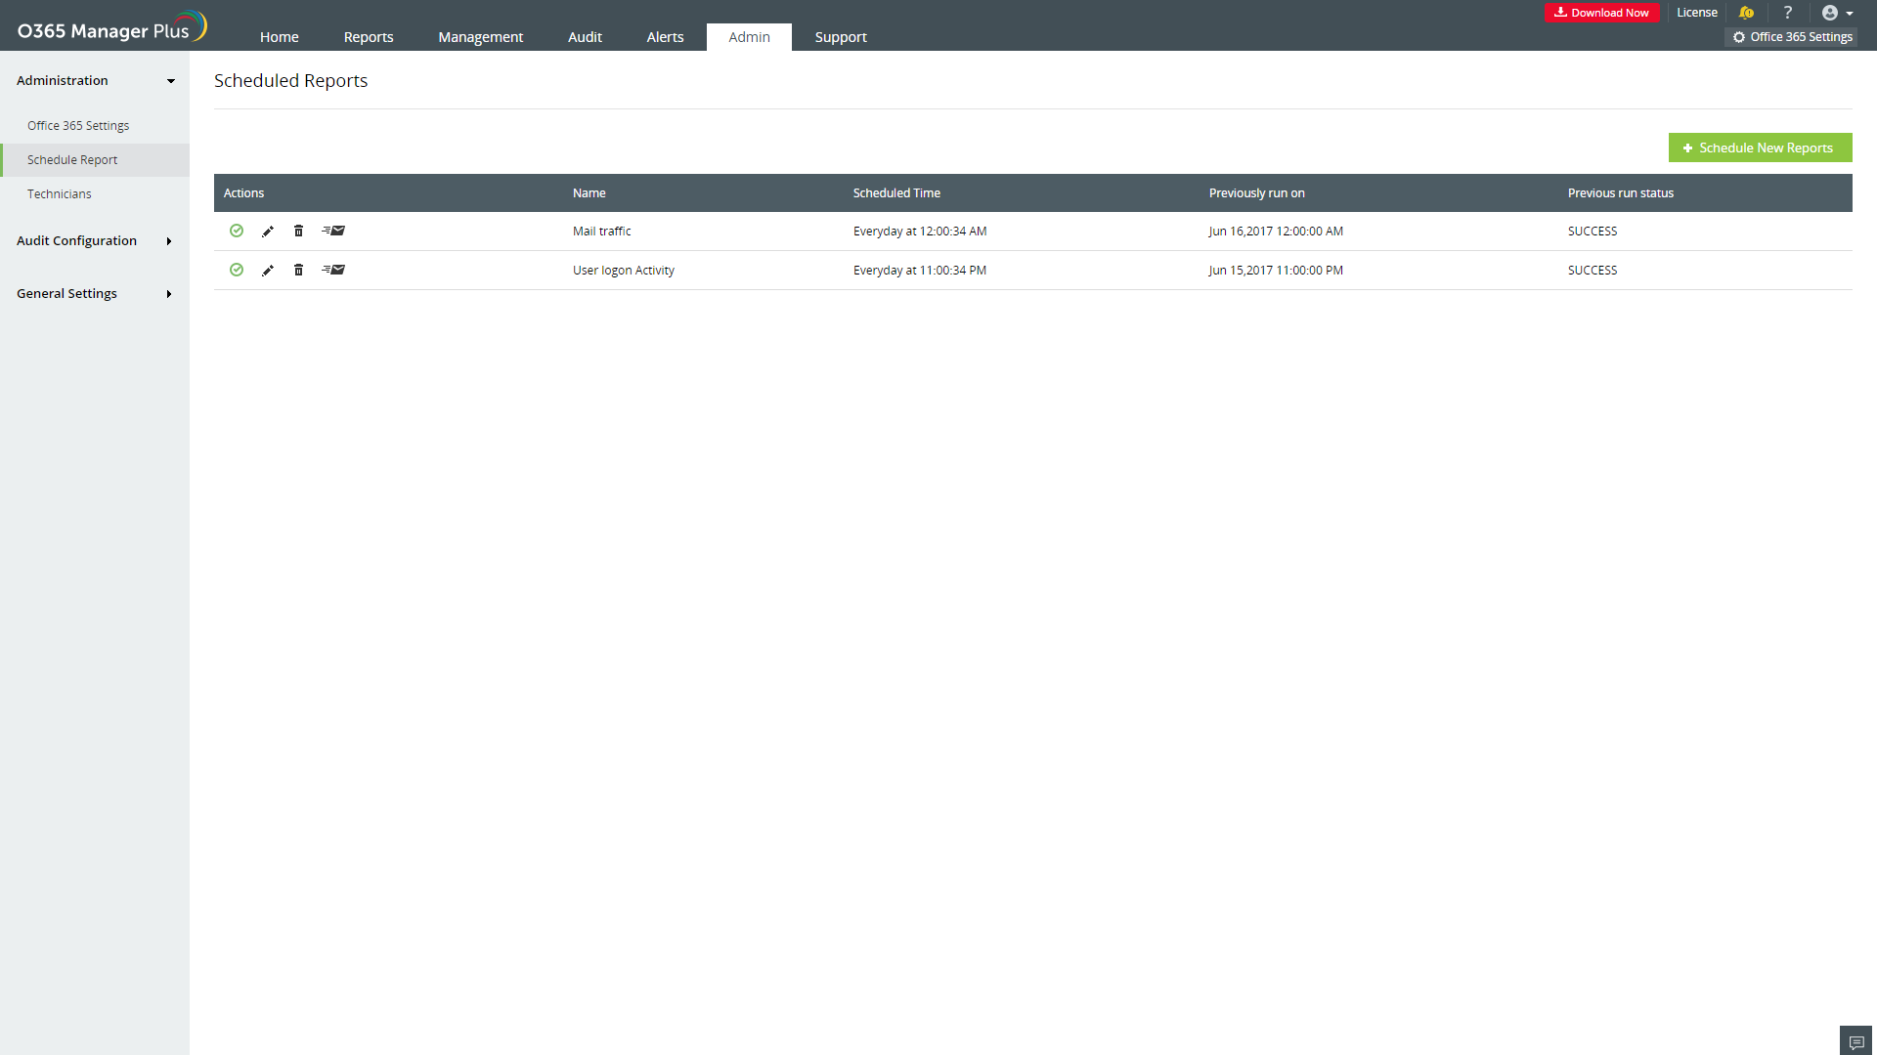Delete the Mail traffic scheduled report

pos(298,232)
